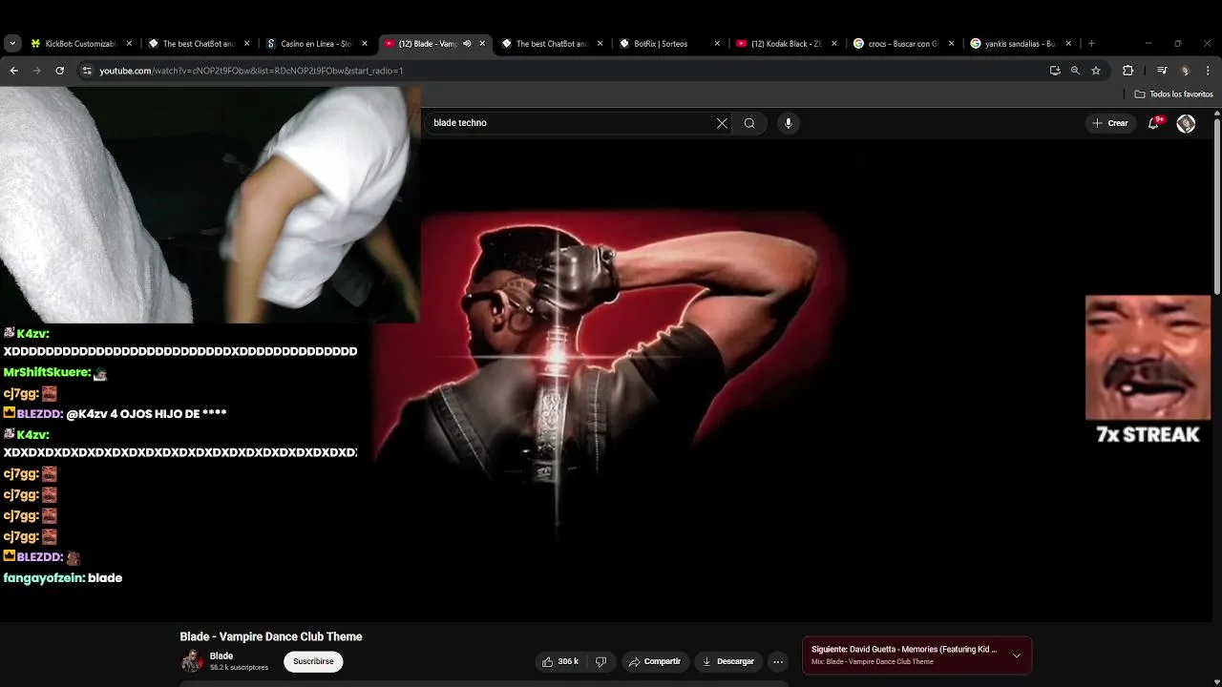This screenshot has height=687, width=1222.
Task: Click the video title Blade - Vampire Dance Club Theme
Action: click(x=271, y=636)
